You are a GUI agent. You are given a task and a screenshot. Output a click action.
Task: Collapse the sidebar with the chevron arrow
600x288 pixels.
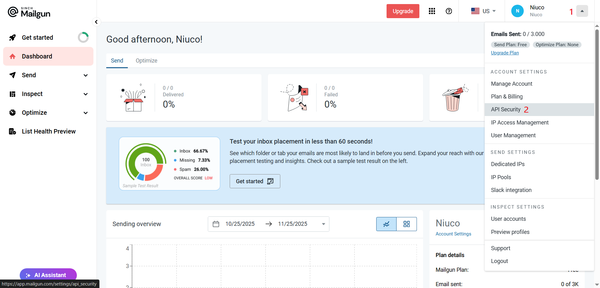[96, 22]
